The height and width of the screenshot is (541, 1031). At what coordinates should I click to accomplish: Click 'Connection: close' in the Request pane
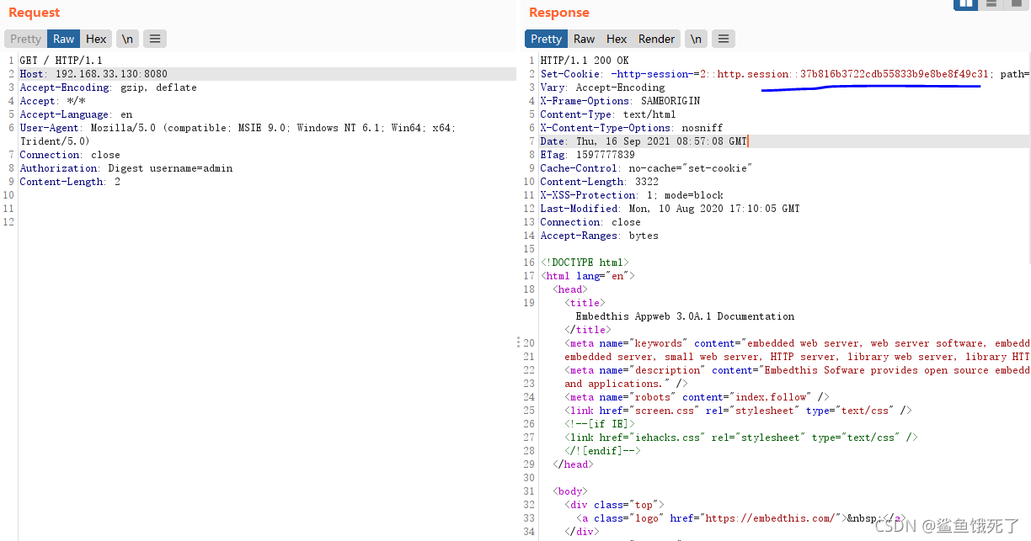tap(70, 155)
